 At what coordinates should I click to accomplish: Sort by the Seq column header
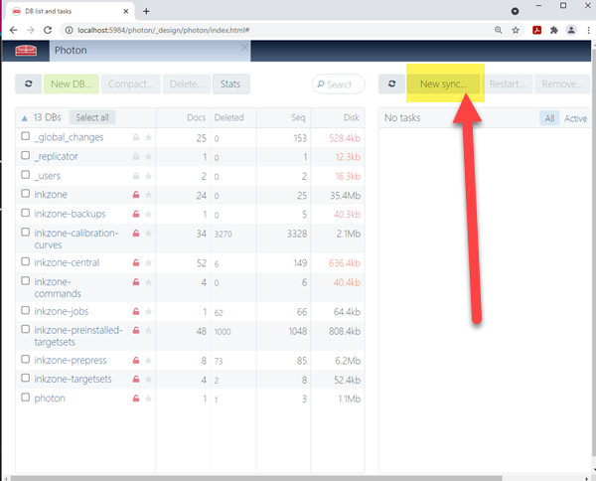(298, 118)
